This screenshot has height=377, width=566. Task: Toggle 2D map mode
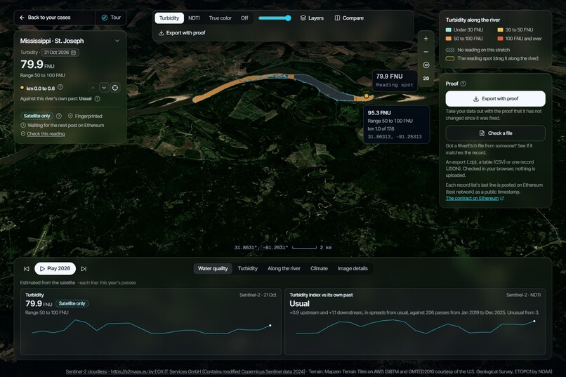tap(426, 79)
